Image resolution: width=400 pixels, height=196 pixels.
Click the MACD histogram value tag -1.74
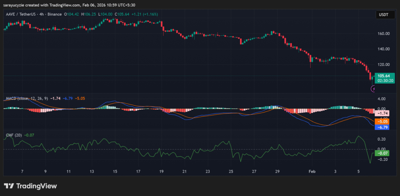(384, 113)
